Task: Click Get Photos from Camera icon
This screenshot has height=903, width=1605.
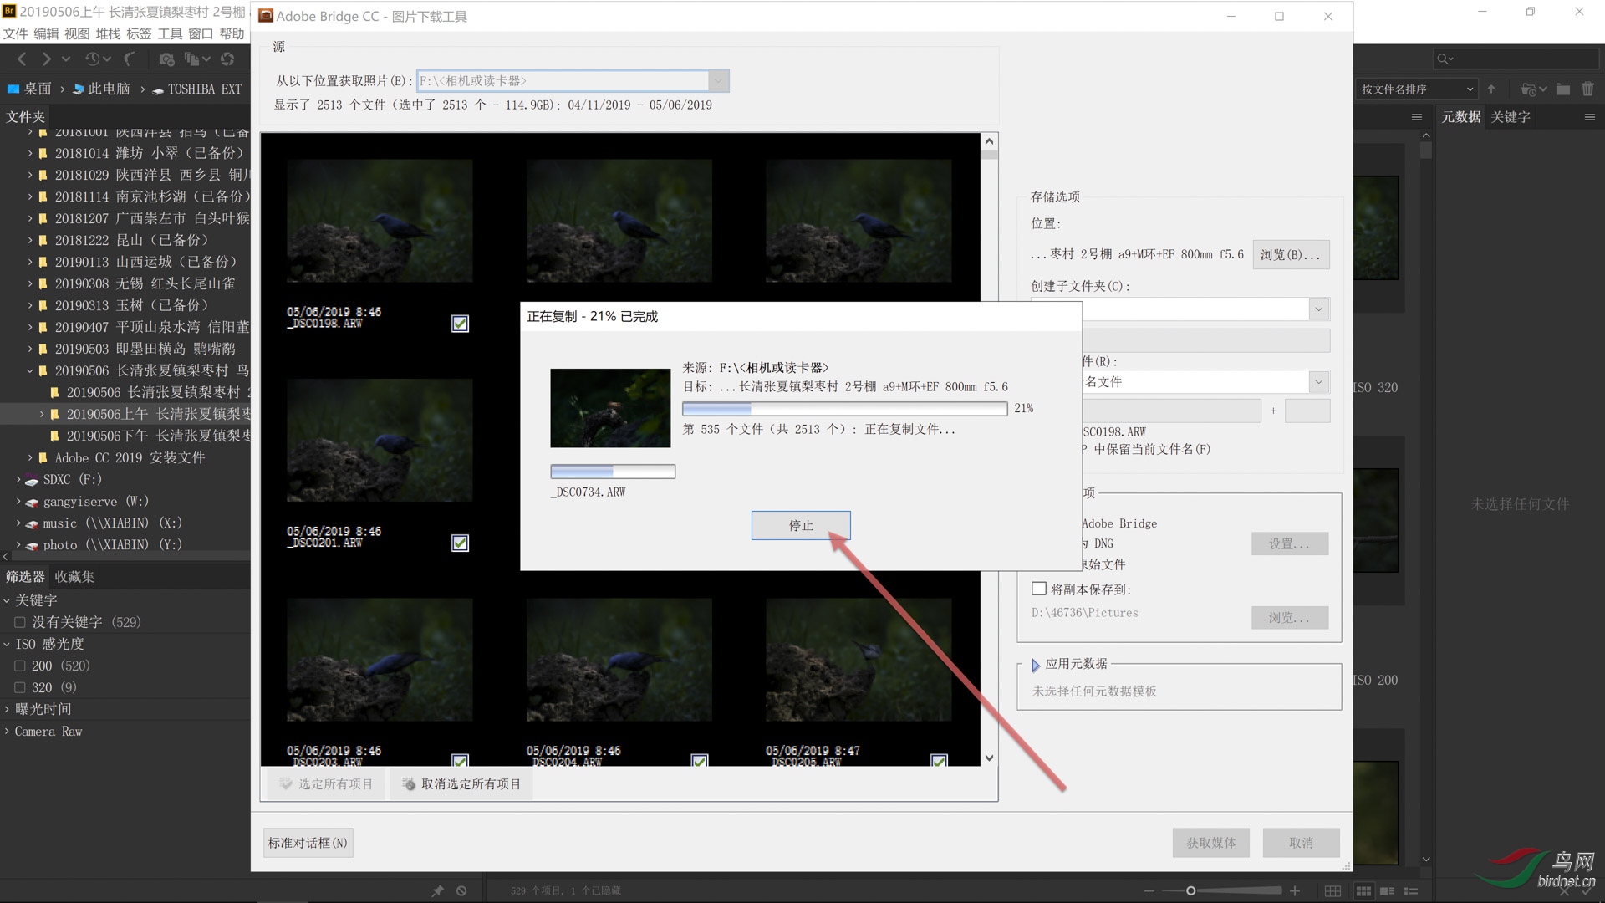Action: 166,59
